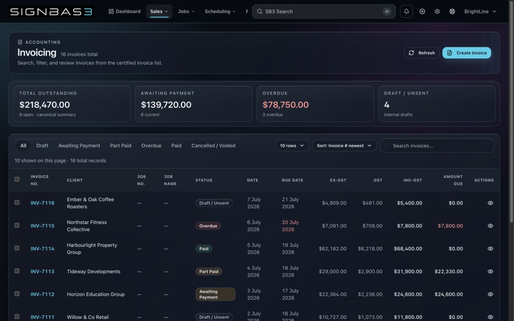
Task: Click the Paid status badge on INV-7114
Action: coord(204,249)
